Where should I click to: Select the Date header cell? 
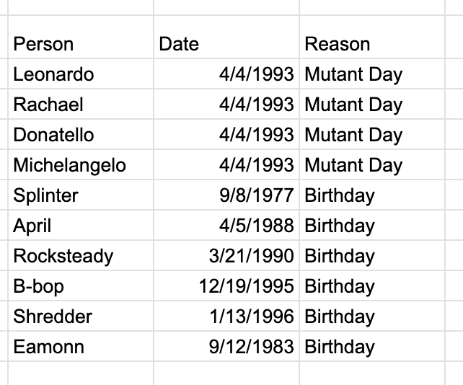(x=226, y=37)
